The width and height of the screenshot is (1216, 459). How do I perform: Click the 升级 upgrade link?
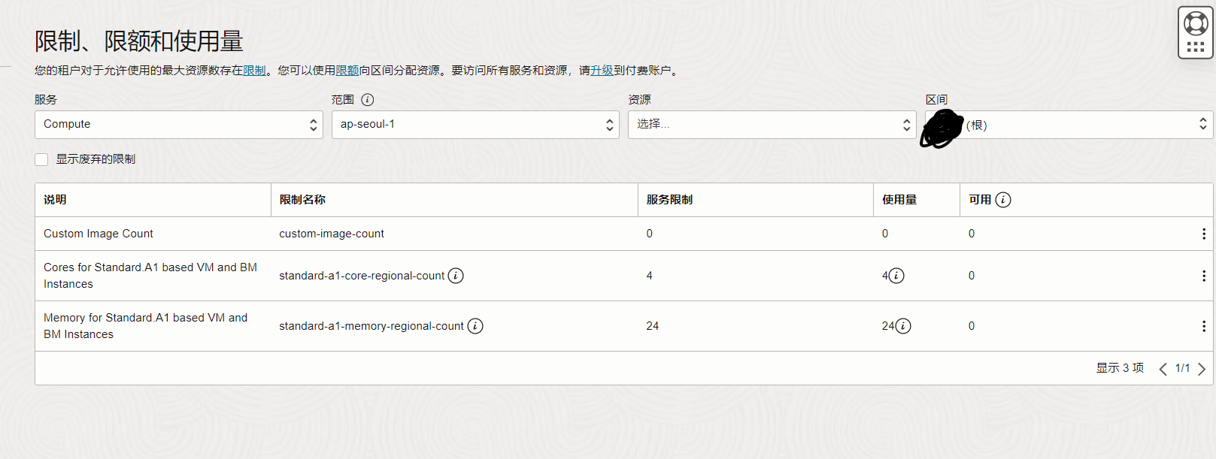pyautogui.click(x=602, y=71)
